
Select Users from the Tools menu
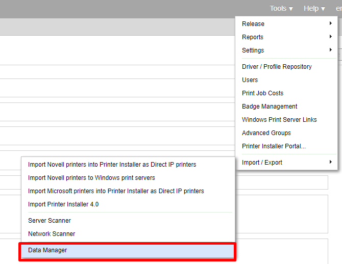[250, 80]
